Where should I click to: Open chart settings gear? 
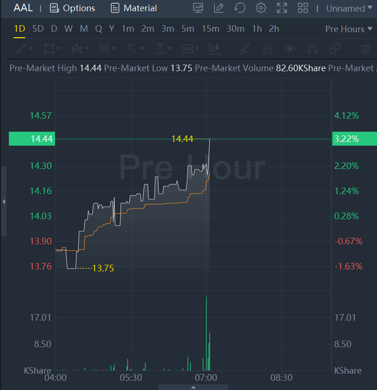261,8
